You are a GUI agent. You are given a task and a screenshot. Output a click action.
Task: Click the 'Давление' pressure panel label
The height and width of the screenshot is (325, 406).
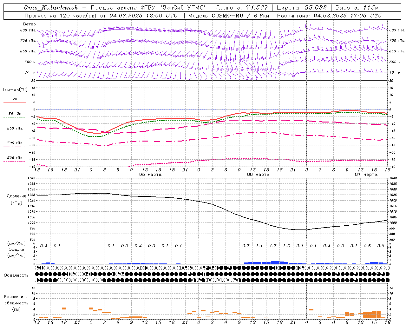[x=16, y=196]
